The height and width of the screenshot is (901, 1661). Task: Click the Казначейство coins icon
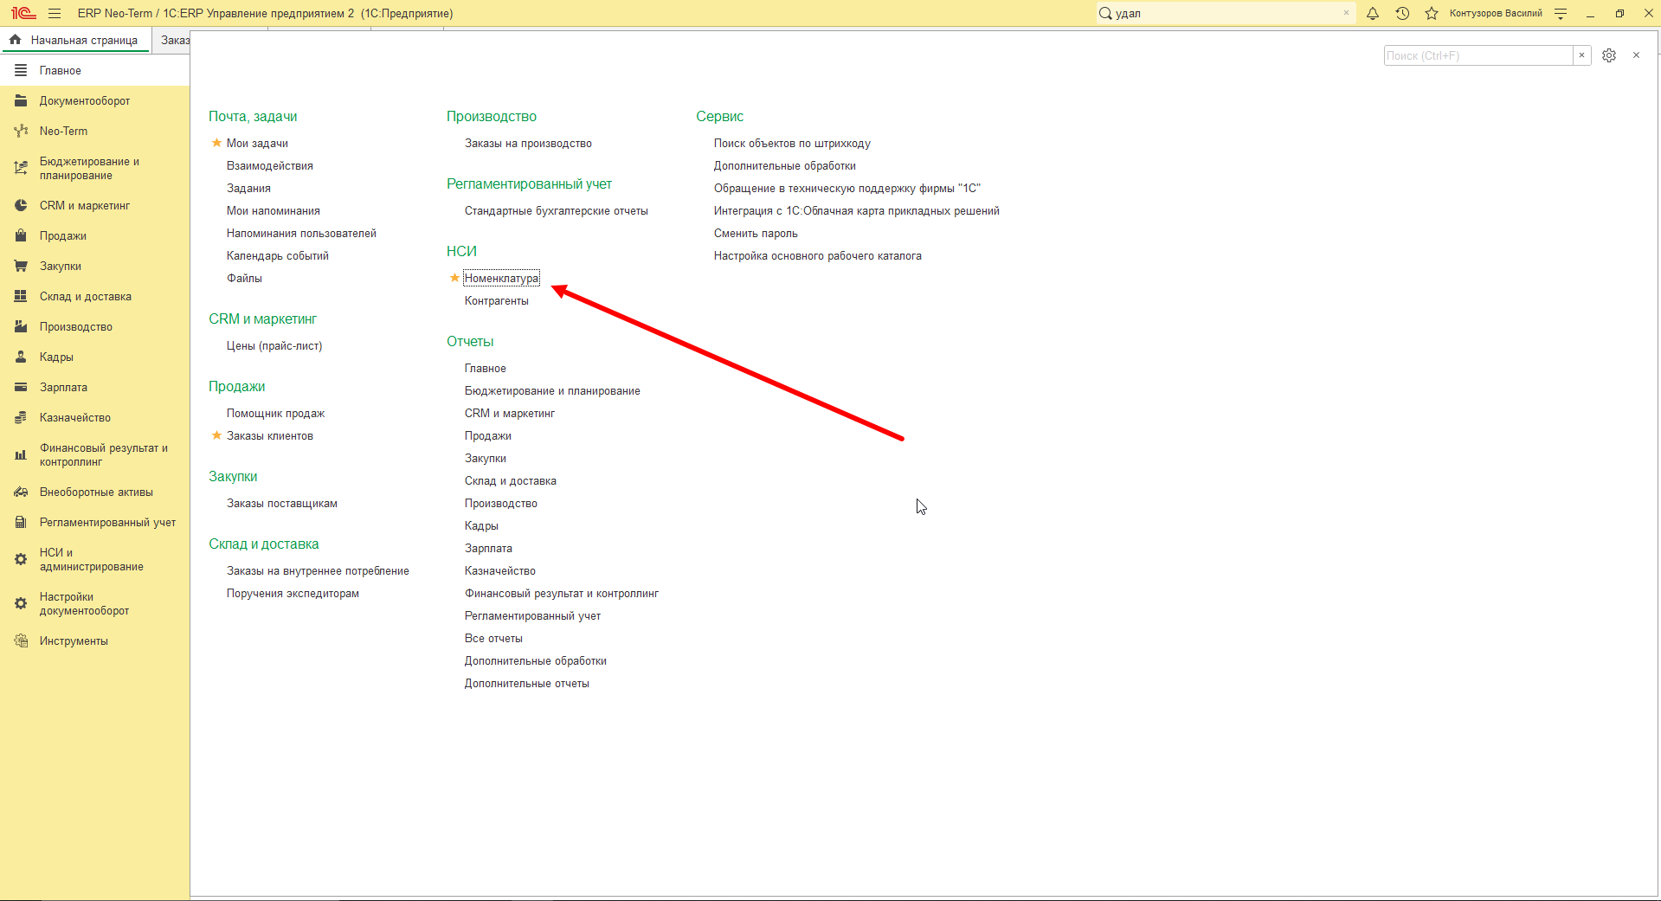21,418
